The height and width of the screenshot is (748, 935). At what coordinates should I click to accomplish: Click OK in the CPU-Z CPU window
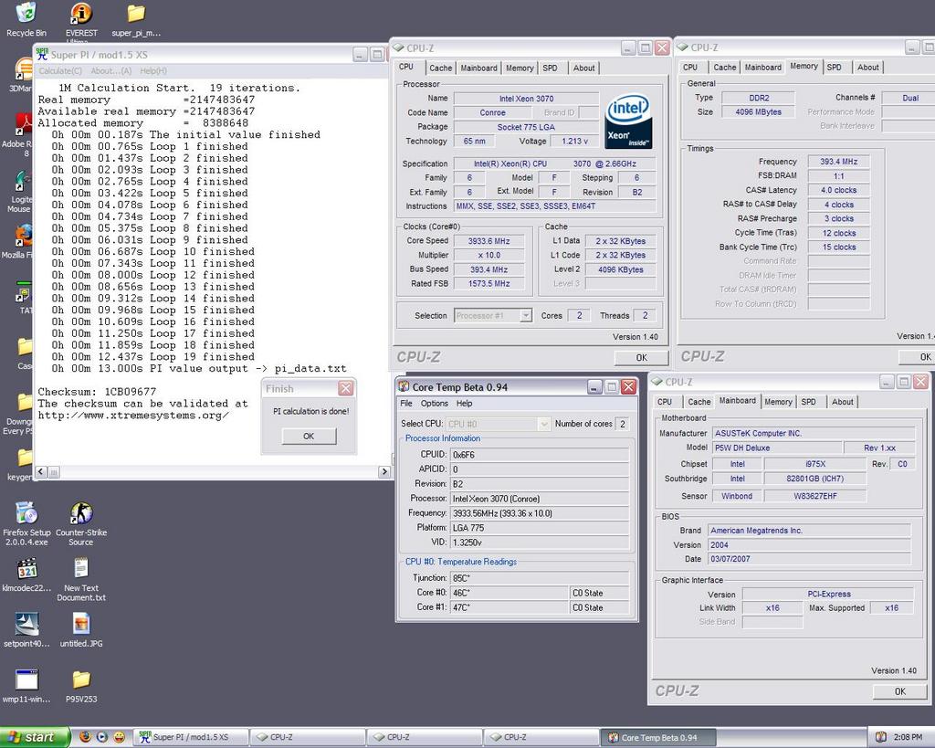coord(641,358)
